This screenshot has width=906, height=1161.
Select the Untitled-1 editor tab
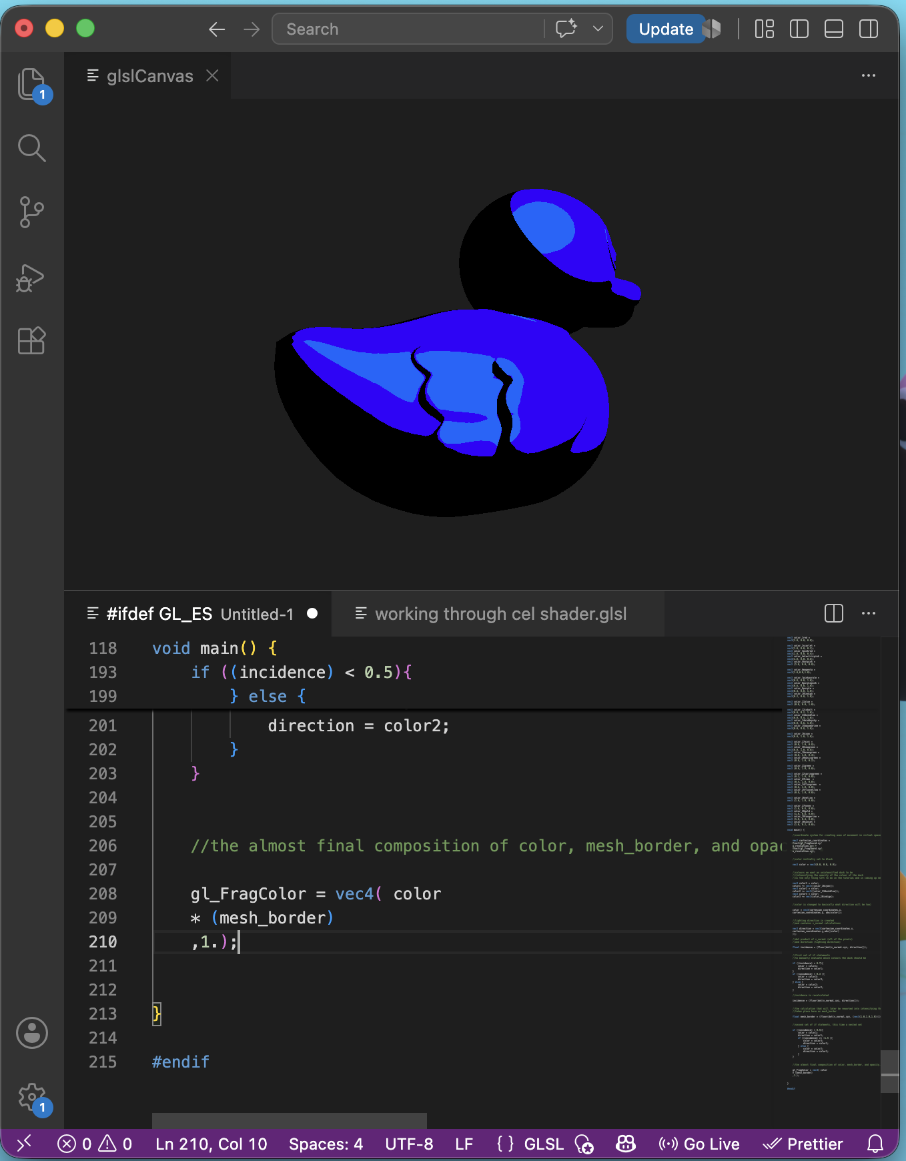pos(198,614)
